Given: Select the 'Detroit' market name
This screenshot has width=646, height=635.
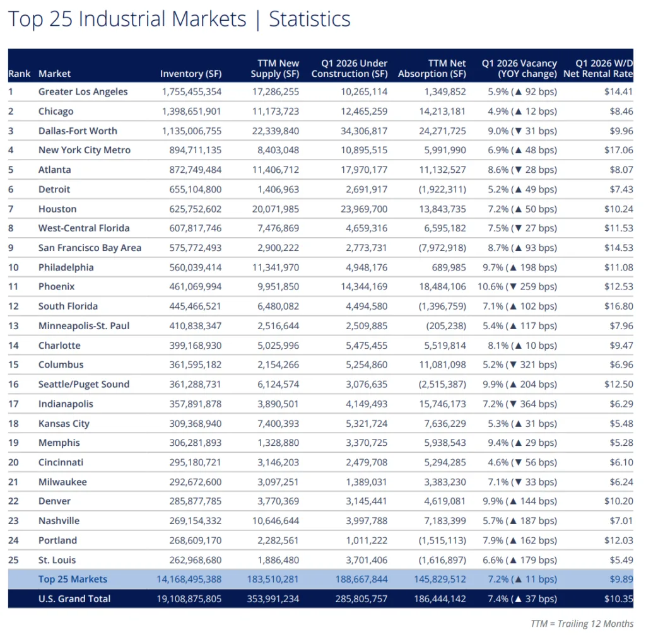Looking at the screenshot, I should coord(54,189).
